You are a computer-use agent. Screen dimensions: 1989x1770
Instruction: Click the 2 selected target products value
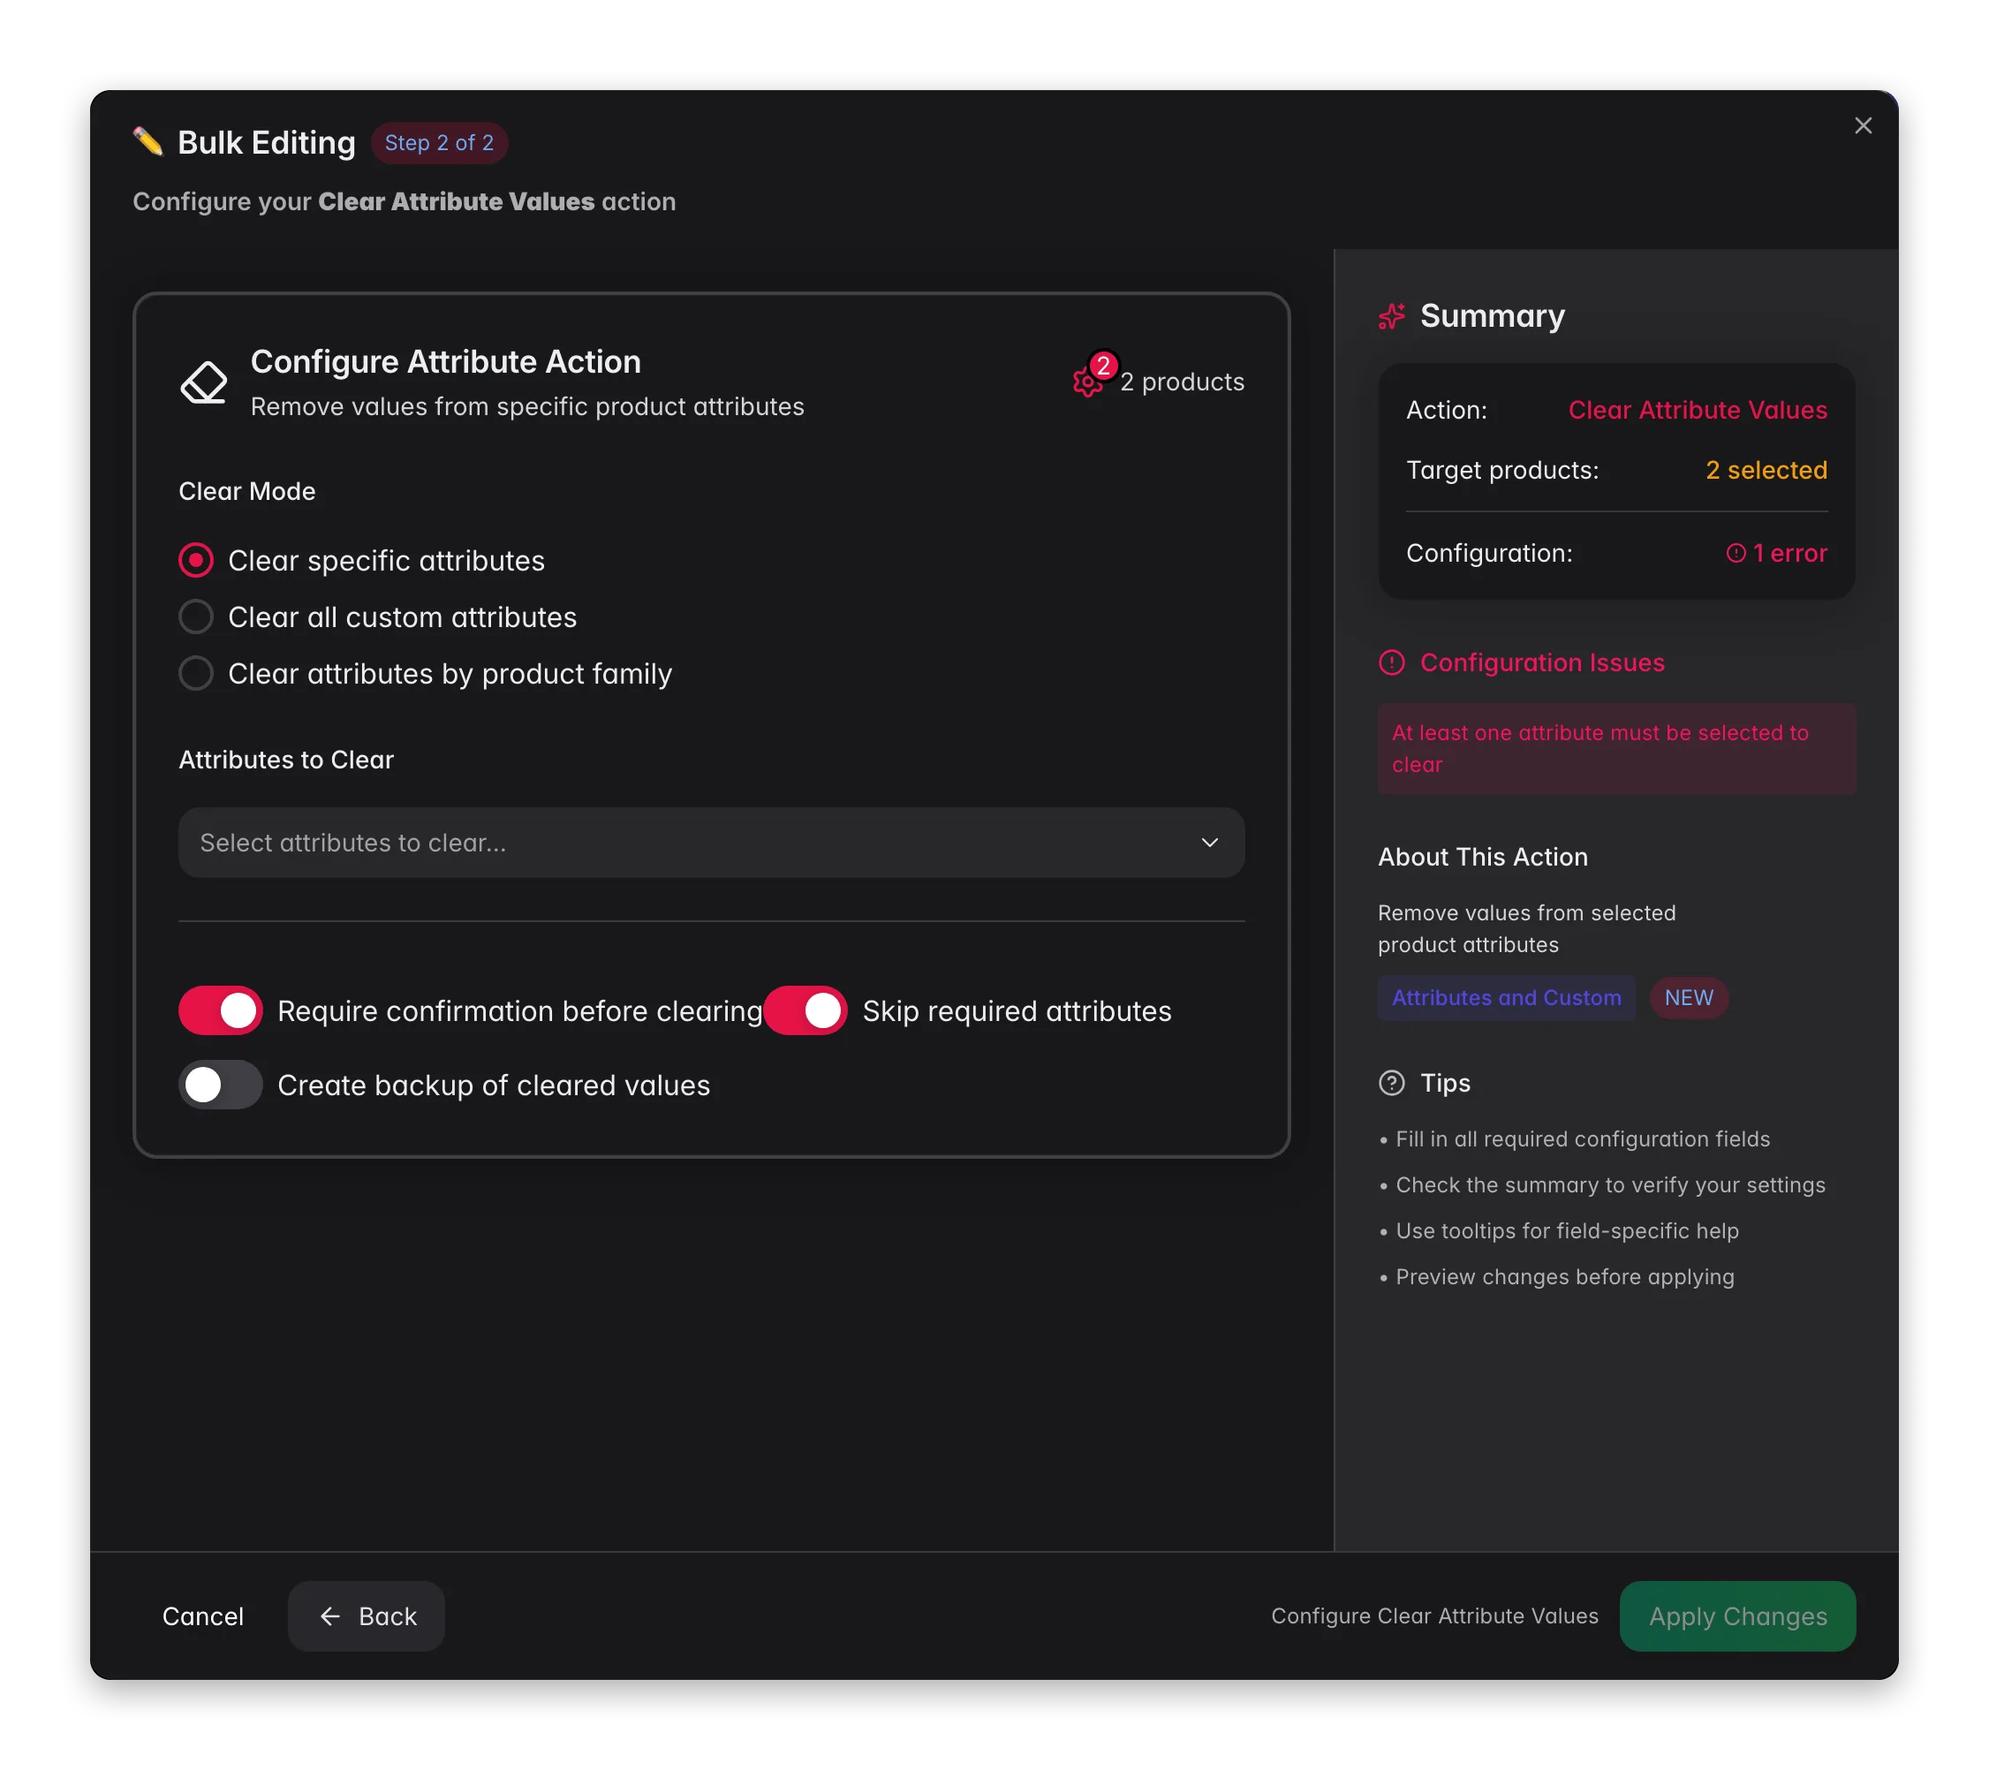coord(1766,471)
